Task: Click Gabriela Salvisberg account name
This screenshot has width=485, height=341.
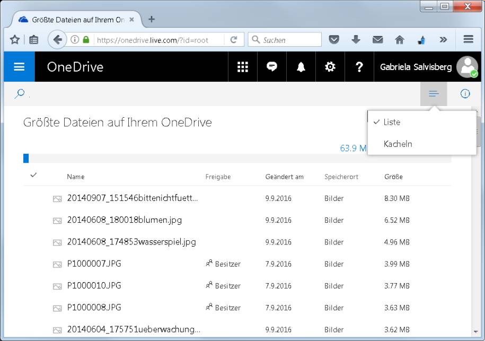Action: 417,67
